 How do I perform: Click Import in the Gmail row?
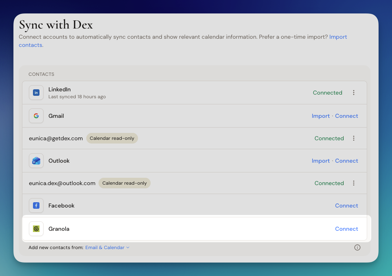click(x=320, y=116)
